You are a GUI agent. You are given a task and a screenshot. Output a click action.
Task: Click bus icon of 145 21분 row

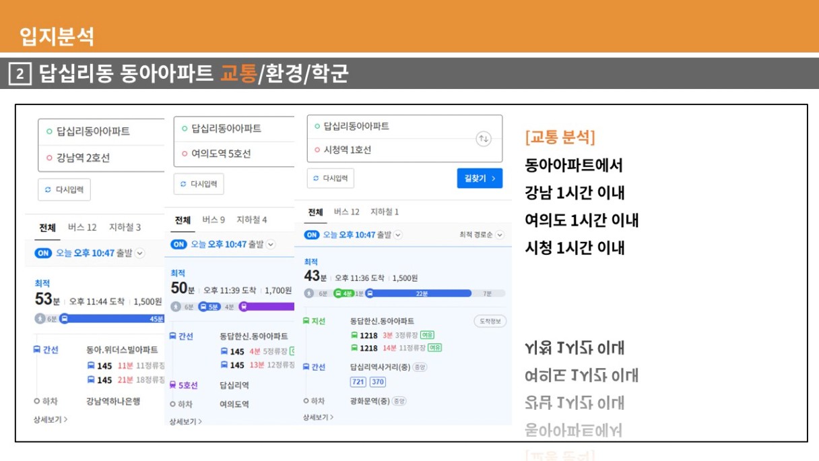[91, 379]
